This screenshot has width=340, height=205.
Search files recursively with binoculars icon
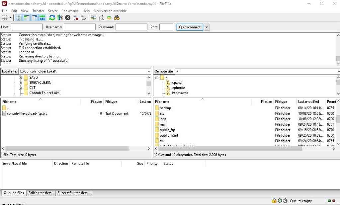pyautogui.click(x=117, y=18)
